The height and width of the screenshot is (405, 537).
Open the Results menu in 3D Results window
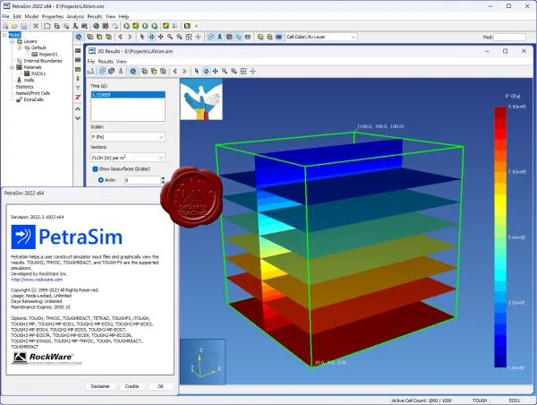106,62
